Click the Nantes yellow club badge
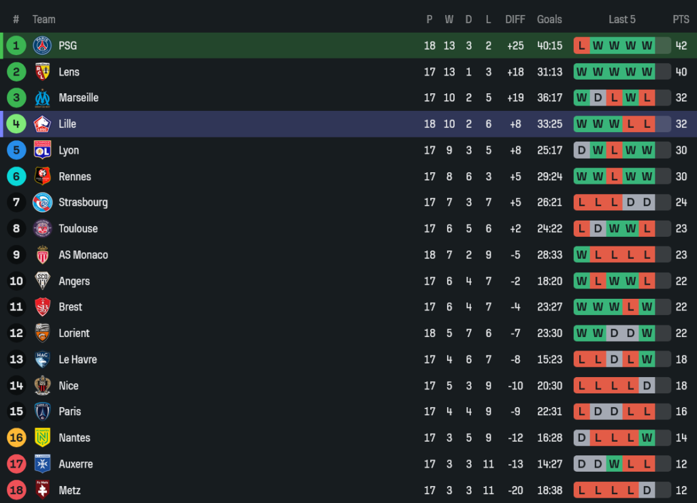 42,438
